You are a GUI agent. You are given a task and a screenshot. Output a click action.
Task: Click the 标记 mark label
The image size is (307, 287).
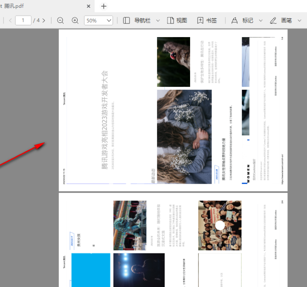(248, 20)
